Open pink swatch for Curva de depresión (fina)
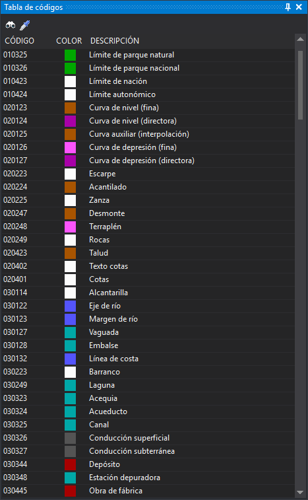 70,148
